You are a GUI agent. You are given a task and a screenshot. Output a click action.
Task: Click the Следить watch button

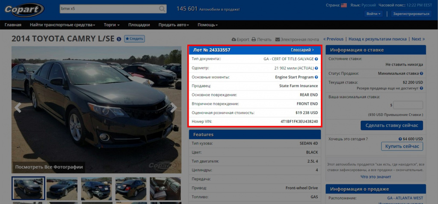pos(134,39)
